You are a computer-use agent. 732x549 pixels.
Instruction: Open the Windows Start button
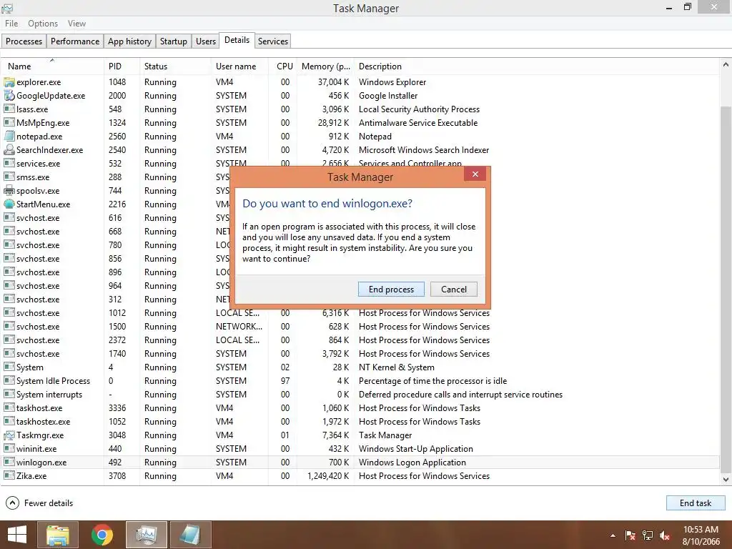[17, 535]
